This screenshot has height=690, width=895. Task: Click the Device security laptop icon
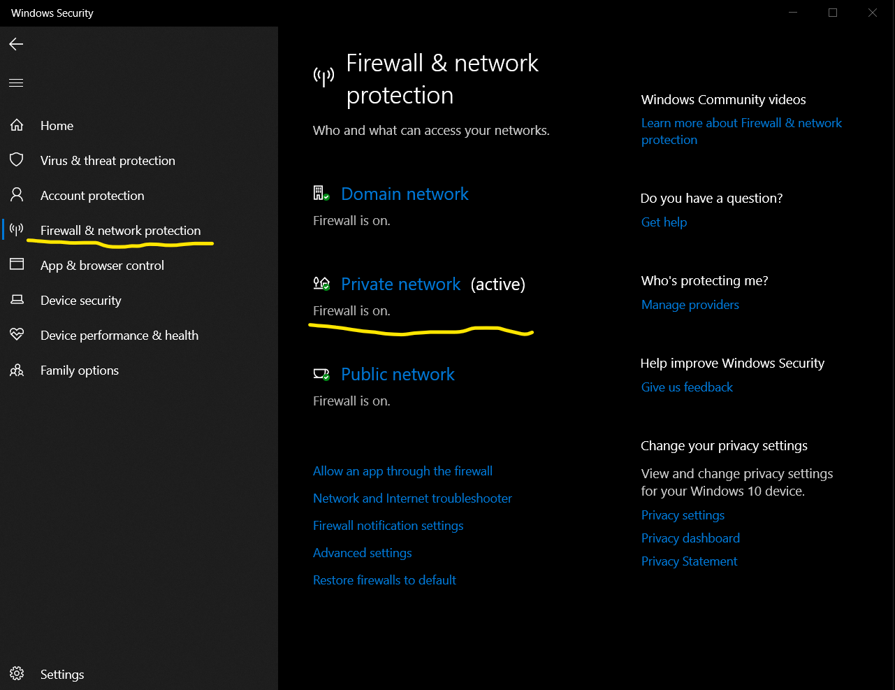click(x=17, y=300)
